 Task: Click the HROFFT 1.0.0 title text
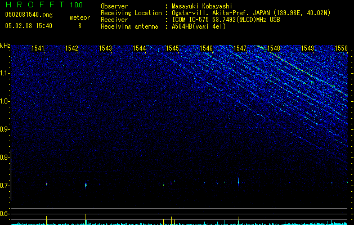tap(44, 4)
